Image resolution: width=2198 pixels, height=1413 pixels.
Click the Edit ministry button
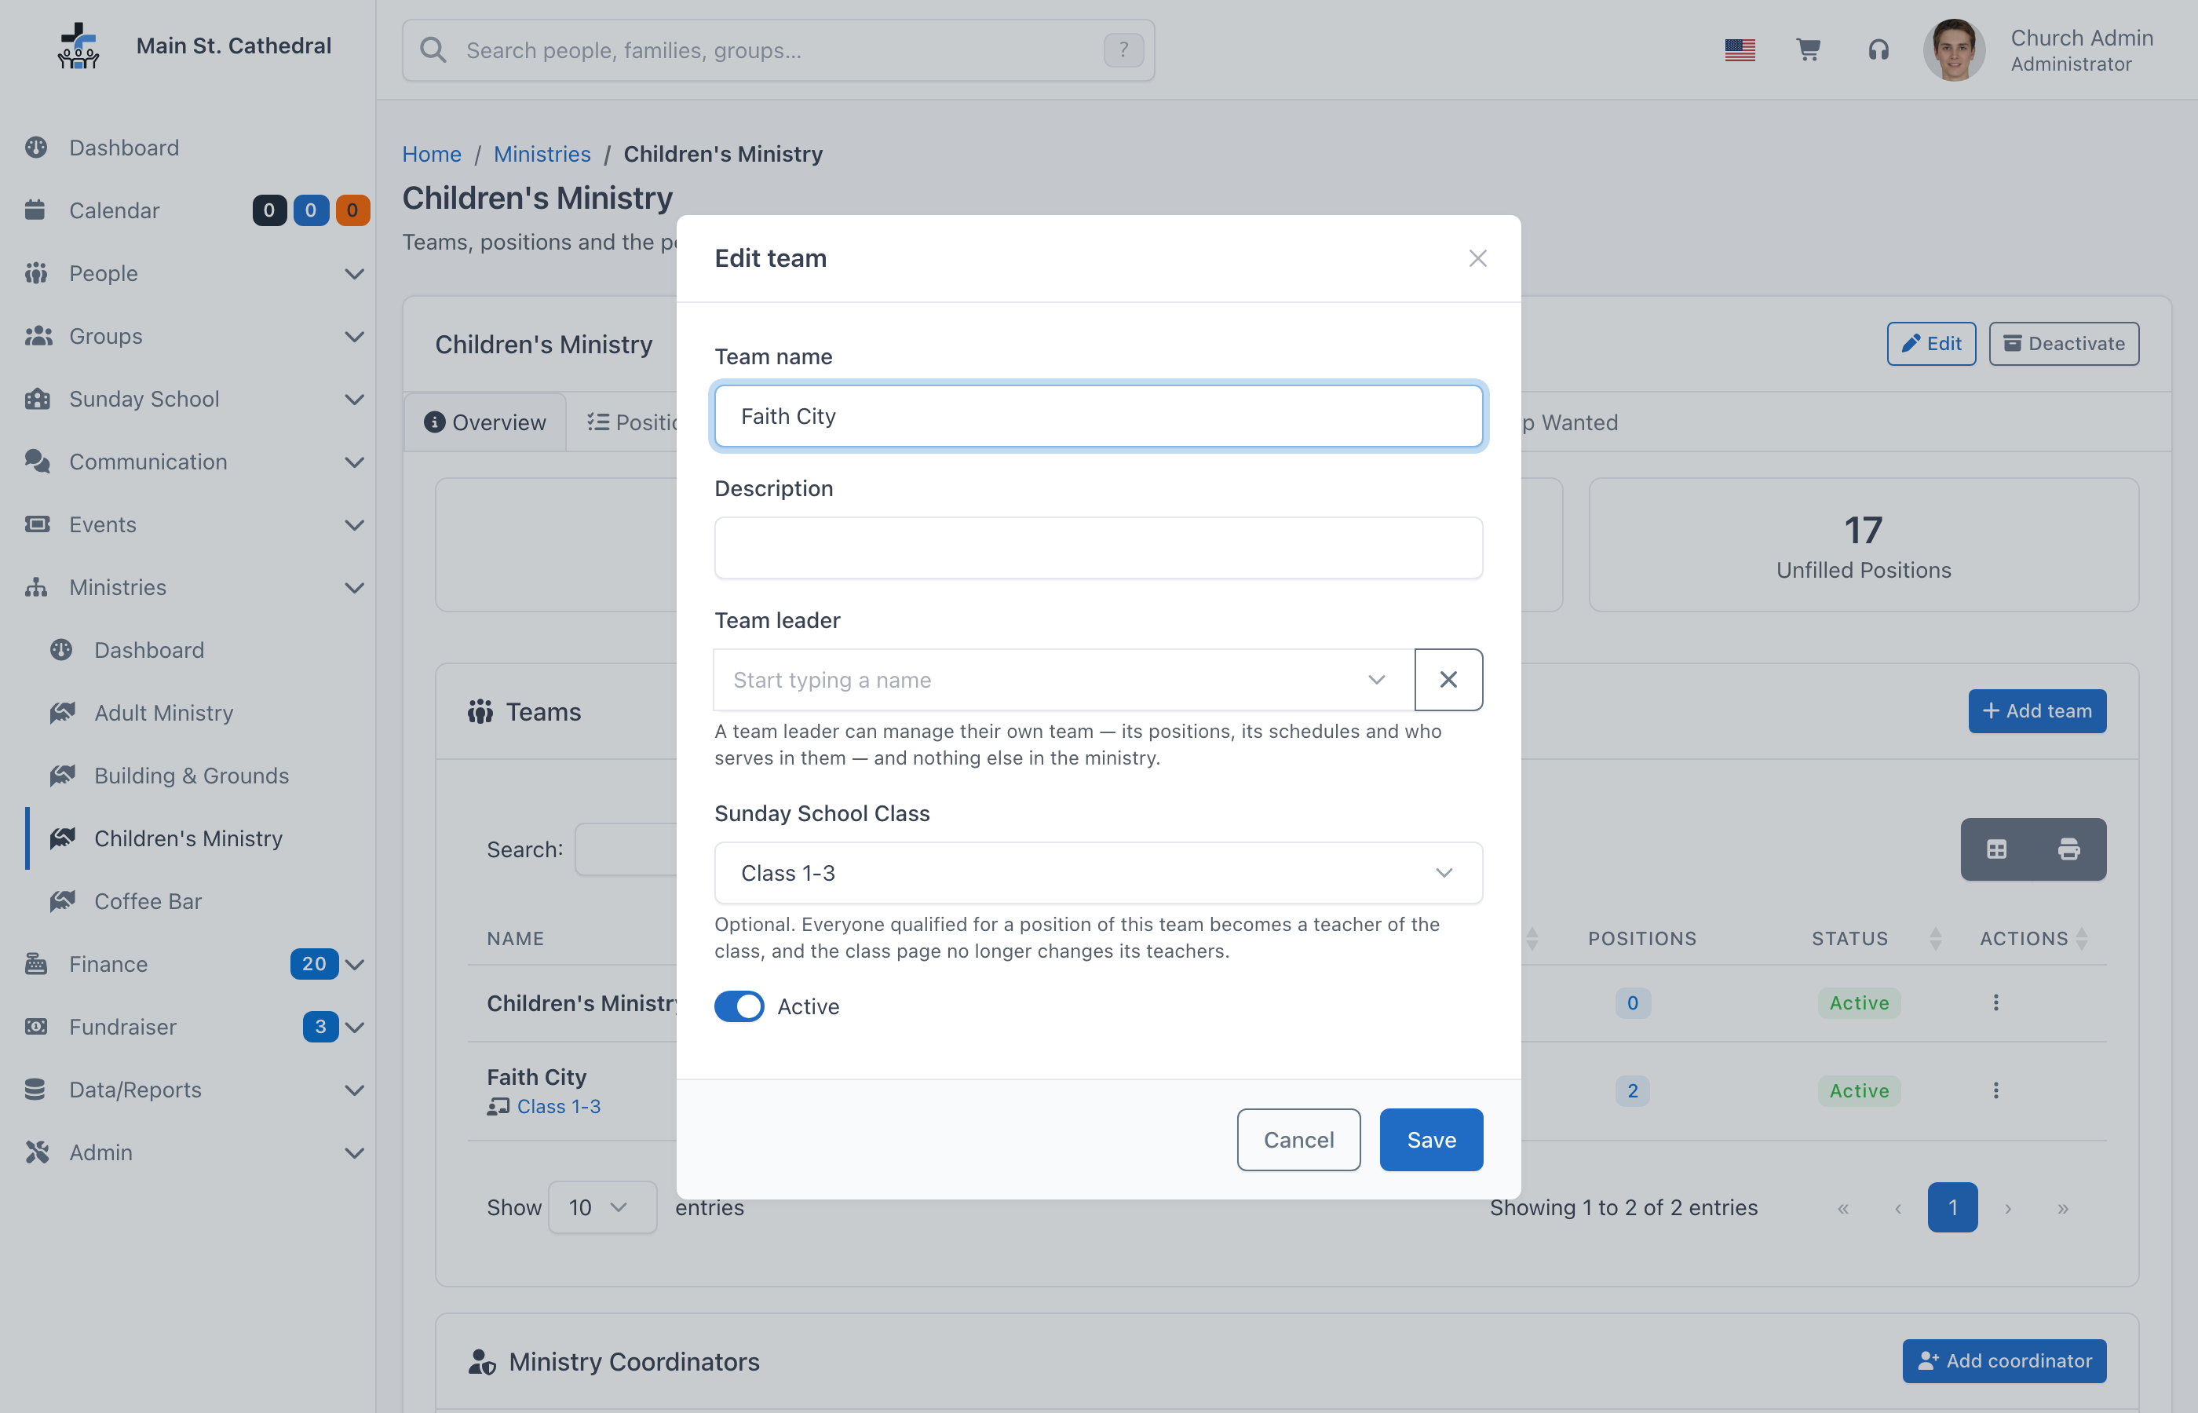coord(1931,344)
